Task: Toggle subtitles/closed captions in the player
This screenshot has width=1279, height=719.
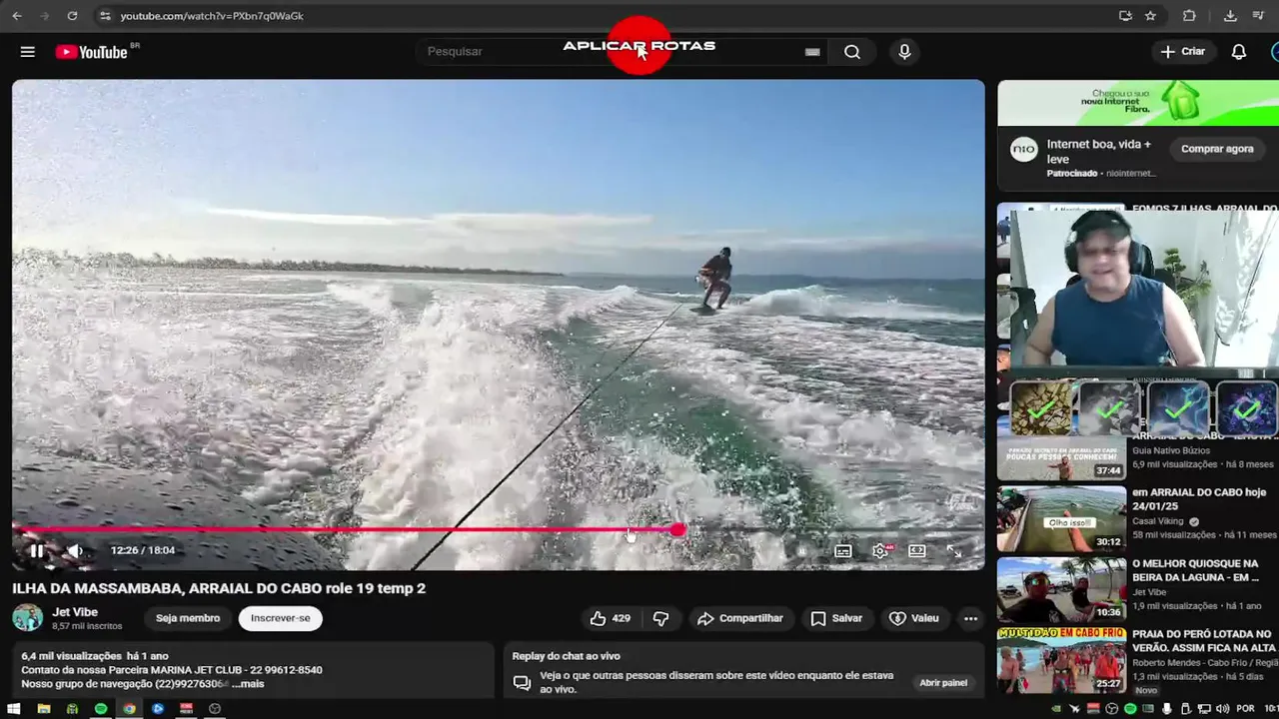Action: [x=843, y=551]
